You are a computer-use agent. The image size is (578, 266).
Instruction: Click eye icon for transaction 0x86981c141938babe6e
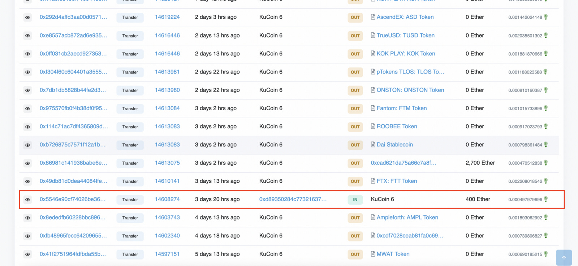click(x=27, y=163)
